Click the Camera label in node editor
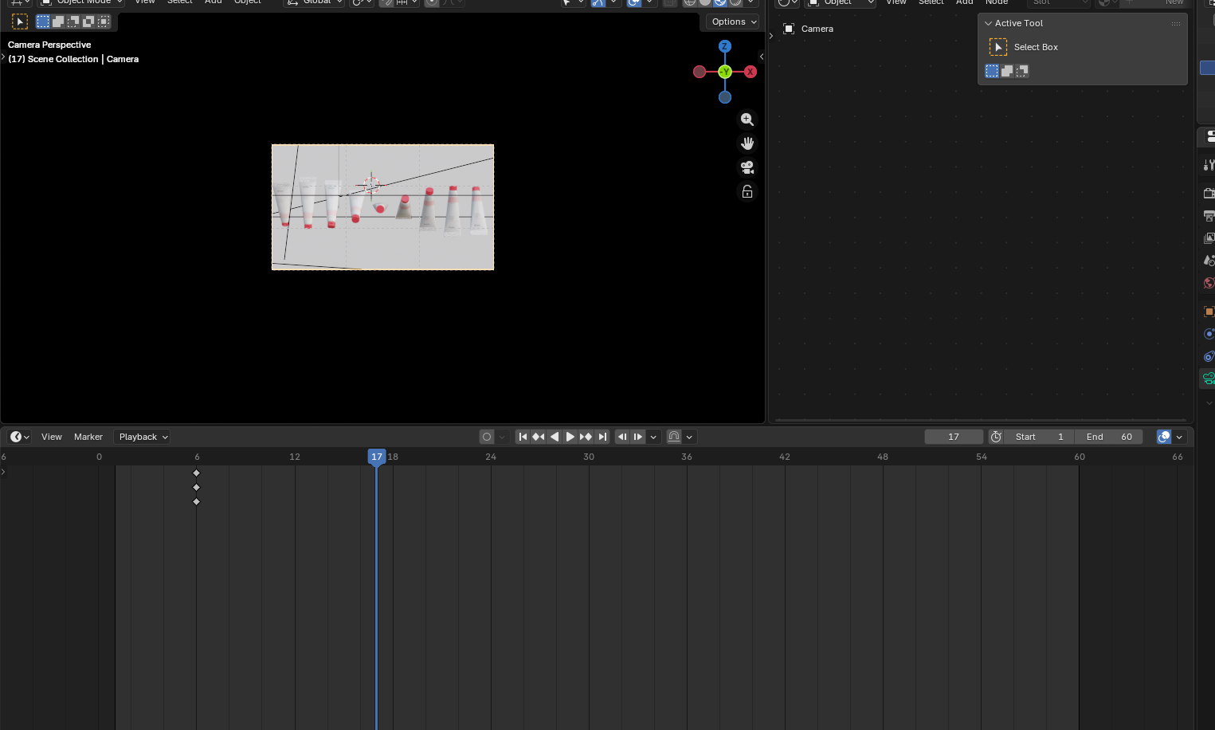Image resolution: width=1215 pixels, height=730 pixels. point(817,29)
